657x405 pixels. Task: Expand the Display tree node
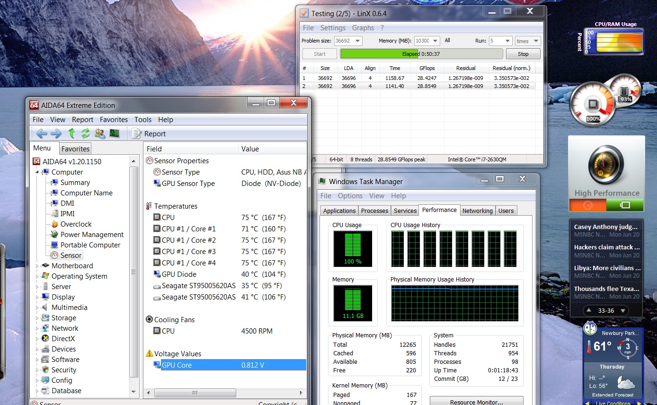point(38,297)
